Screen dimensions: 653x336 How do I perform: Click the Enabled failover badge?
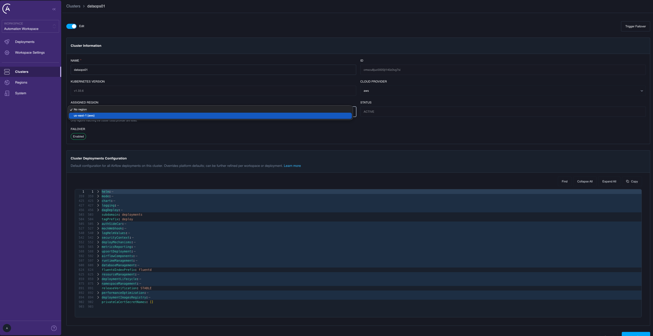click(x=78, y=136)
